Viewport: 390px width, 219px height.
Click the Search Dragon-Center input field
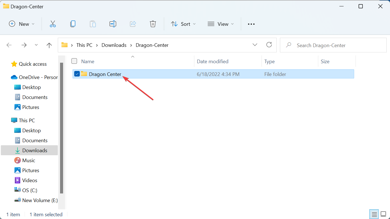click(333, 45)
